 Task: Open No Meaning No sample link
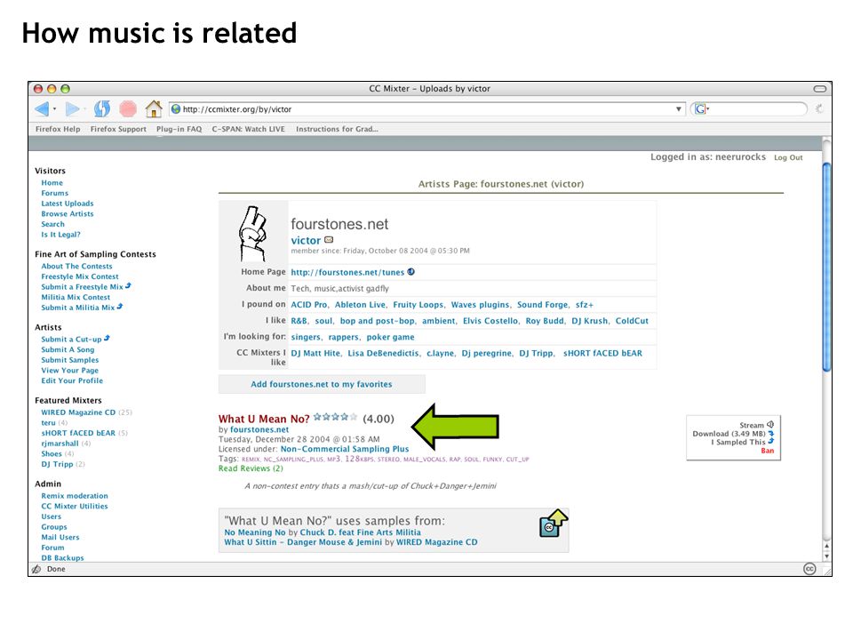255,532
